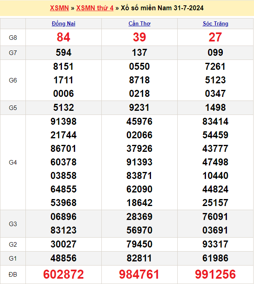
Task: Click Cần Thơ special prize 984761
Action: (140, 275)
